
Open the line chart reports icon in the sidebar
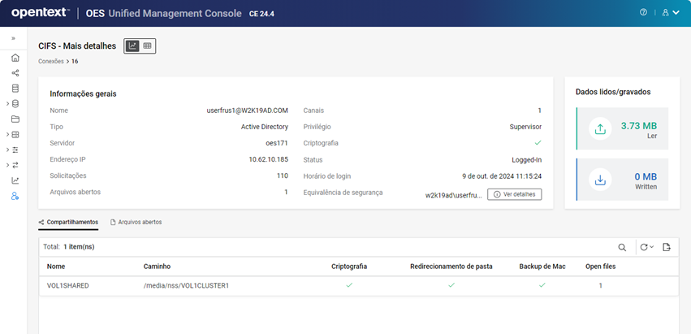(x=15, y=180)
